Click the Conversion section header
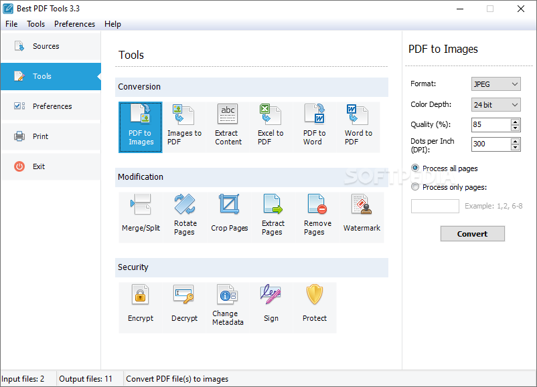The image size is (537, 387). click(x=252, y=87)
